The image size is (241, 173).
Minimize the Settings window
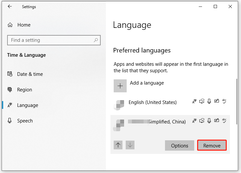click(x=200, y=6)
